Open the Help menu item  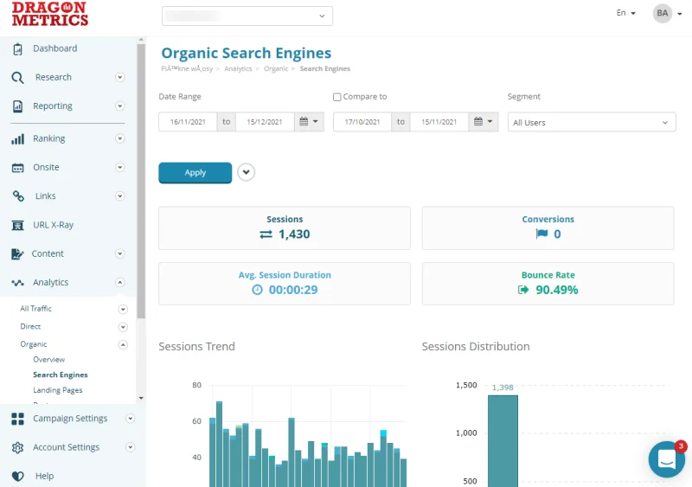click(45, 476)
